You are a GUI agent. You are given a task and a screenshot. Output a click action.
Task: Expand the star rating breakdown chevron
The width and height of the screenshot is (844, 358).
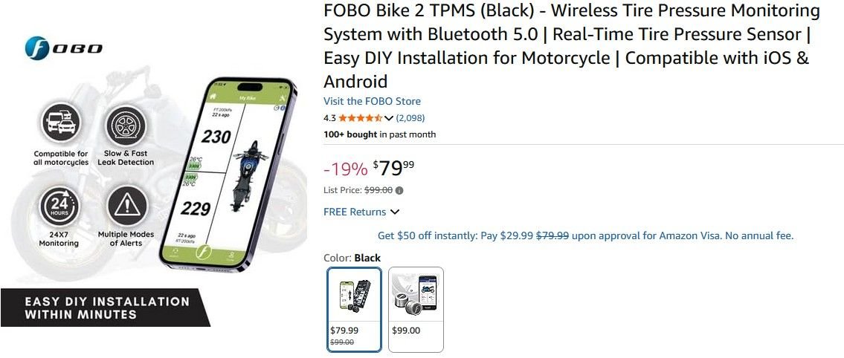[389, 118]
